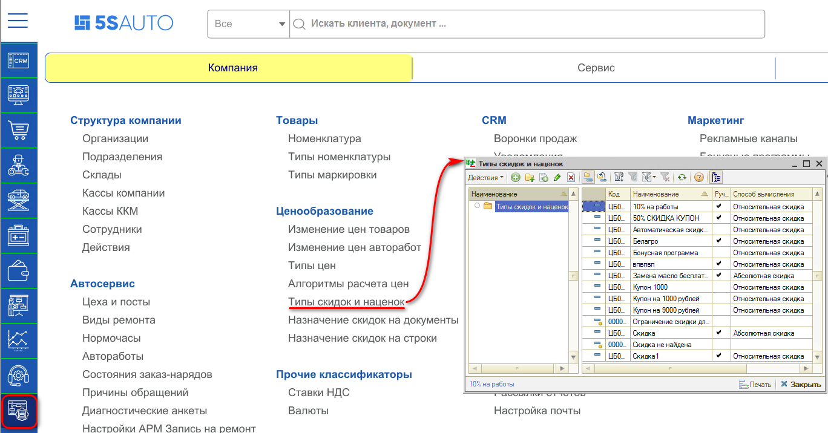Open the wallet sidebar section
This screenshot has width=828, height=433.
(19, 270)
